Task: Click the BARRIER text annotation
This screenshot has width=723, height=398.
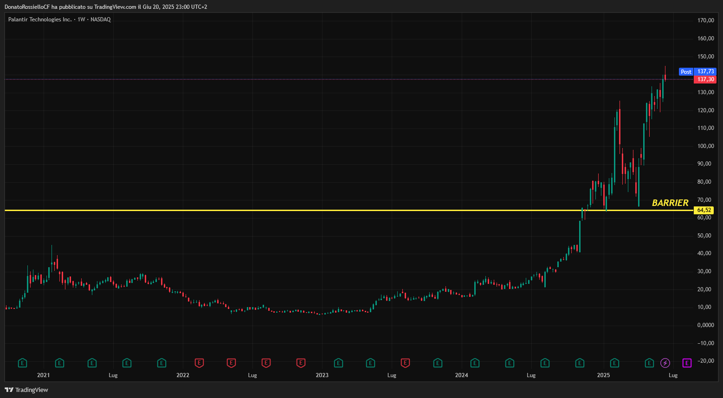Action: click(670, 203)
